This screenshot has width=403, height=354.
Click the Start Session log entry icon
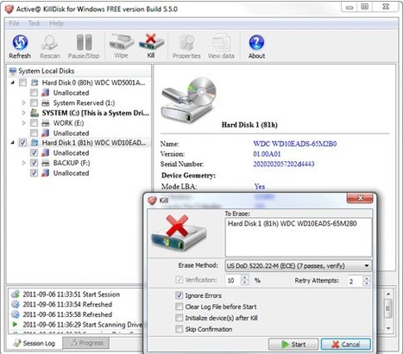(15, 295)
